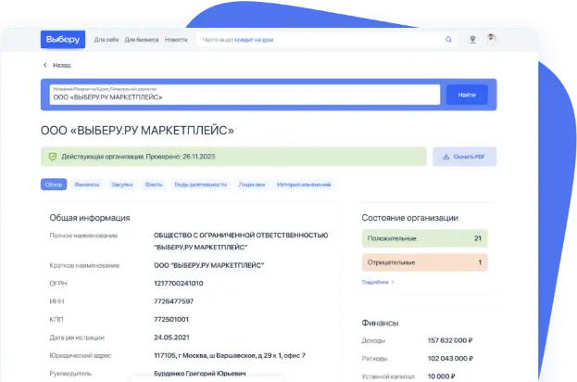The image size is (577, 382).
Task: Switch to the Финансы tab
Action: coord(86,185)
